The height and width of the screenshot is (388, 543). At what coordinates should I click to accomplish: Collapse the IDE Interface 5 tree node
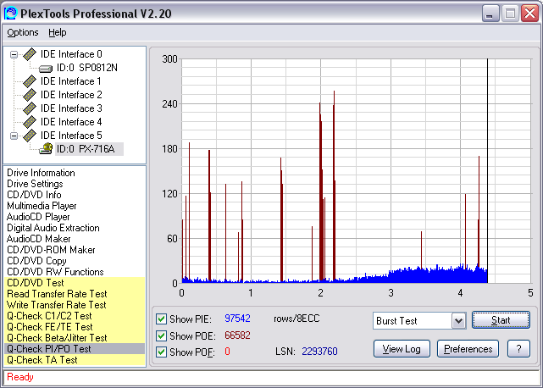click(x=14, y=136)
